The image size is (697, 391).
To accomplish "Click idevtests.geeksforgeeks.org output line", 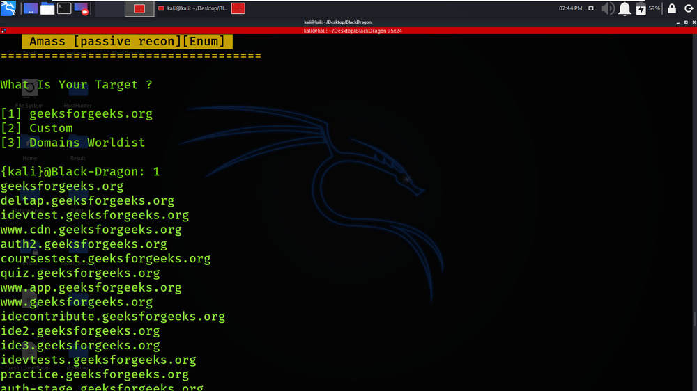I will tap(98, 360).
